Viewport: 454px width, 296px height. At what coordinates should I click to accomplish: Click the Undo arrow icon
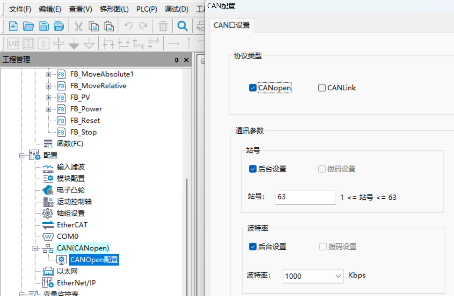[128, 26]
